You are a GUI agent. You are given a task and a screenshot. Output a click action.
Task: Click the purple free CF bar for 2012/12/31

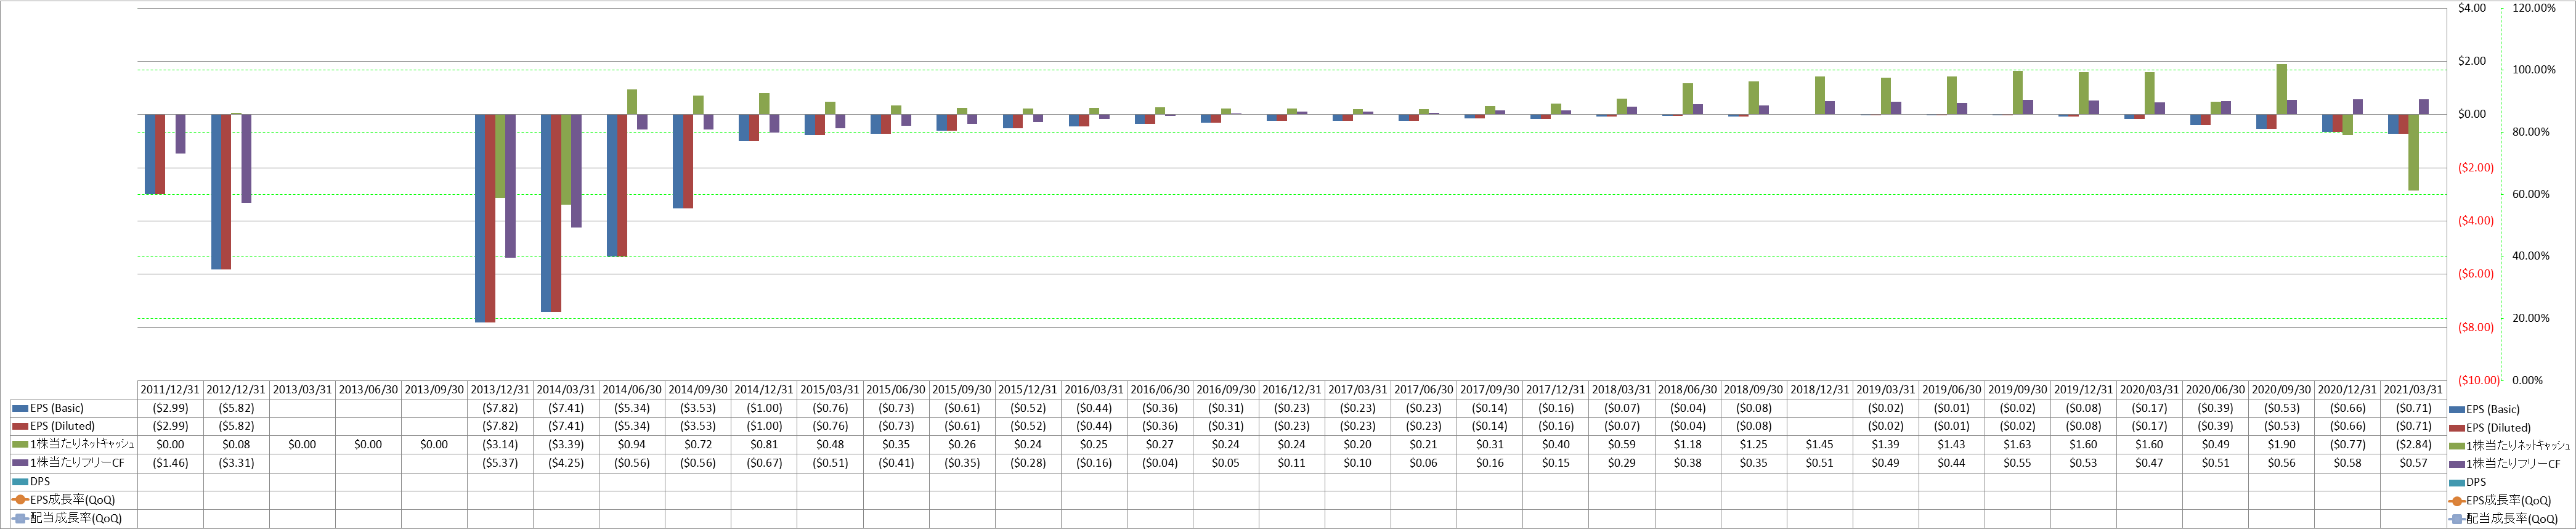tap(246, 158)
